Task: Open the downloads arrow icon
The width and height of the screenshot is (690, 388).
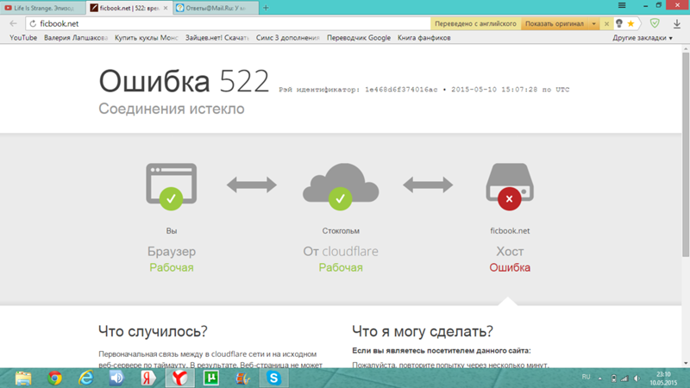Action: click(677, 24)
